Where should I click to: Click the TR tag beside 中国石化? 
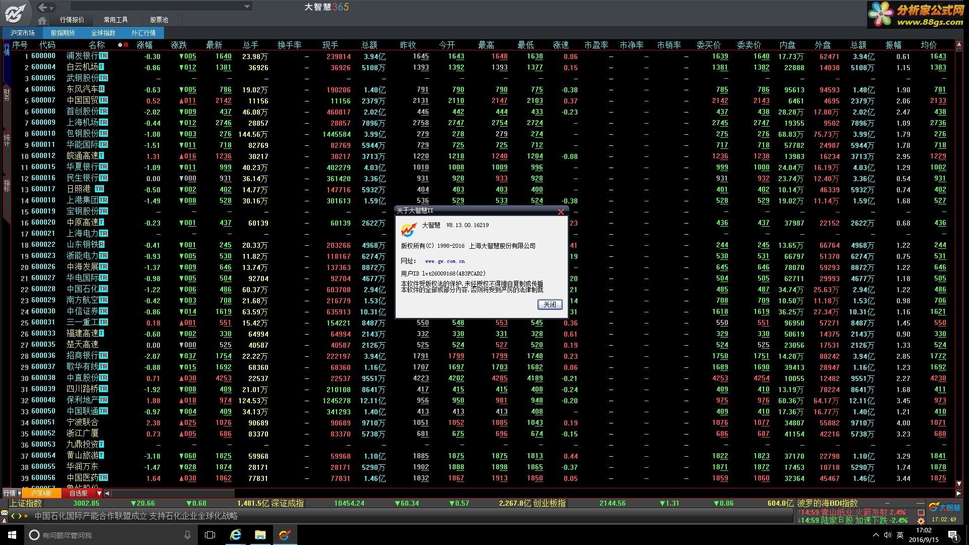(x=103, y=289)
